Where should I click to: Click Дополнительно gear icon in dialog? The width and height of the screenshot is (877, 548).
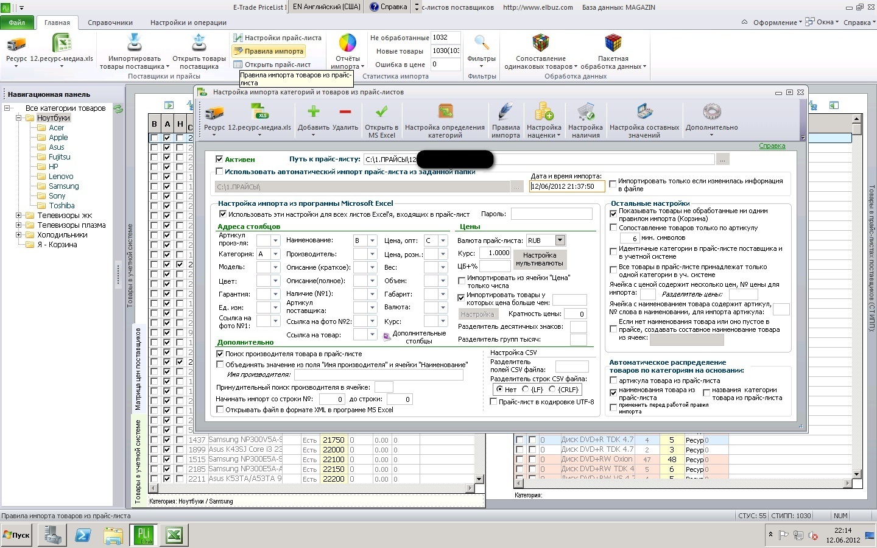click(x=711, y=112)
